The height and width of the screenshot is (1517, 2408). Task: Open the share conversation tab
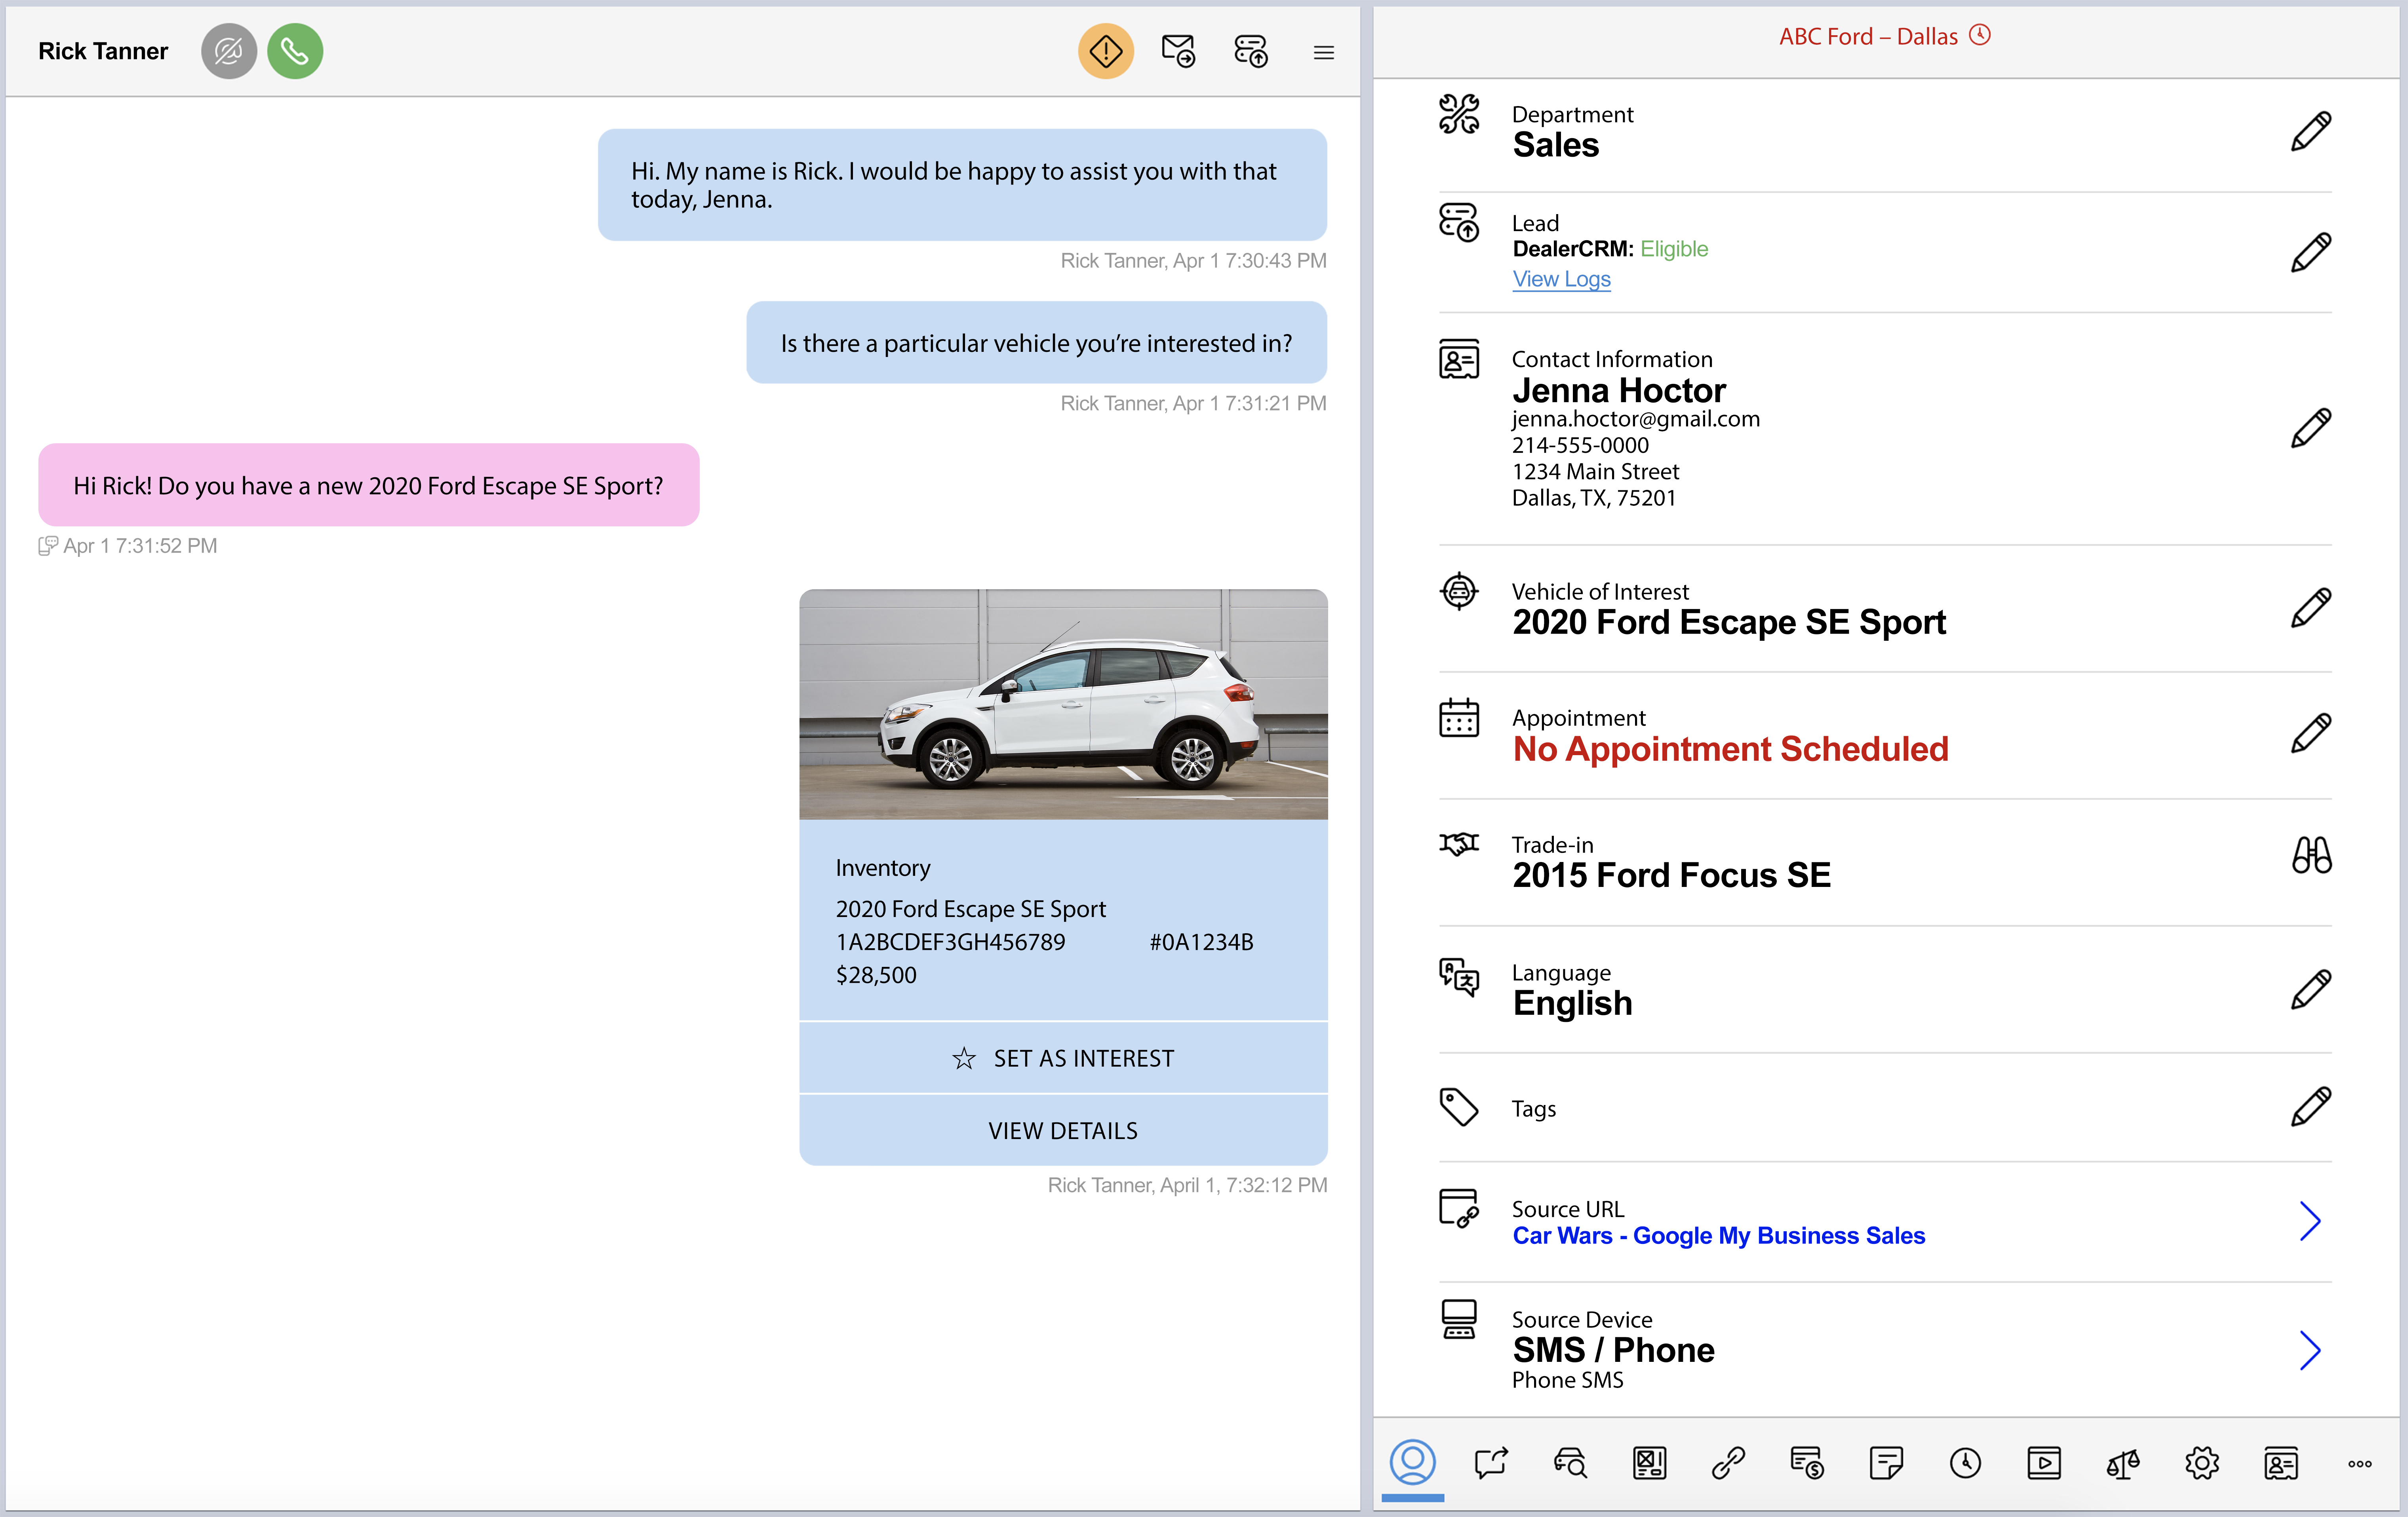[1491, 1463]
